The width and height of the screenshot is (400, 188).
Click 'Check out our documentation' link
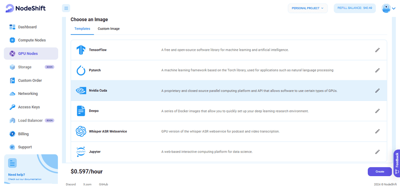click(x=25, y=179)
